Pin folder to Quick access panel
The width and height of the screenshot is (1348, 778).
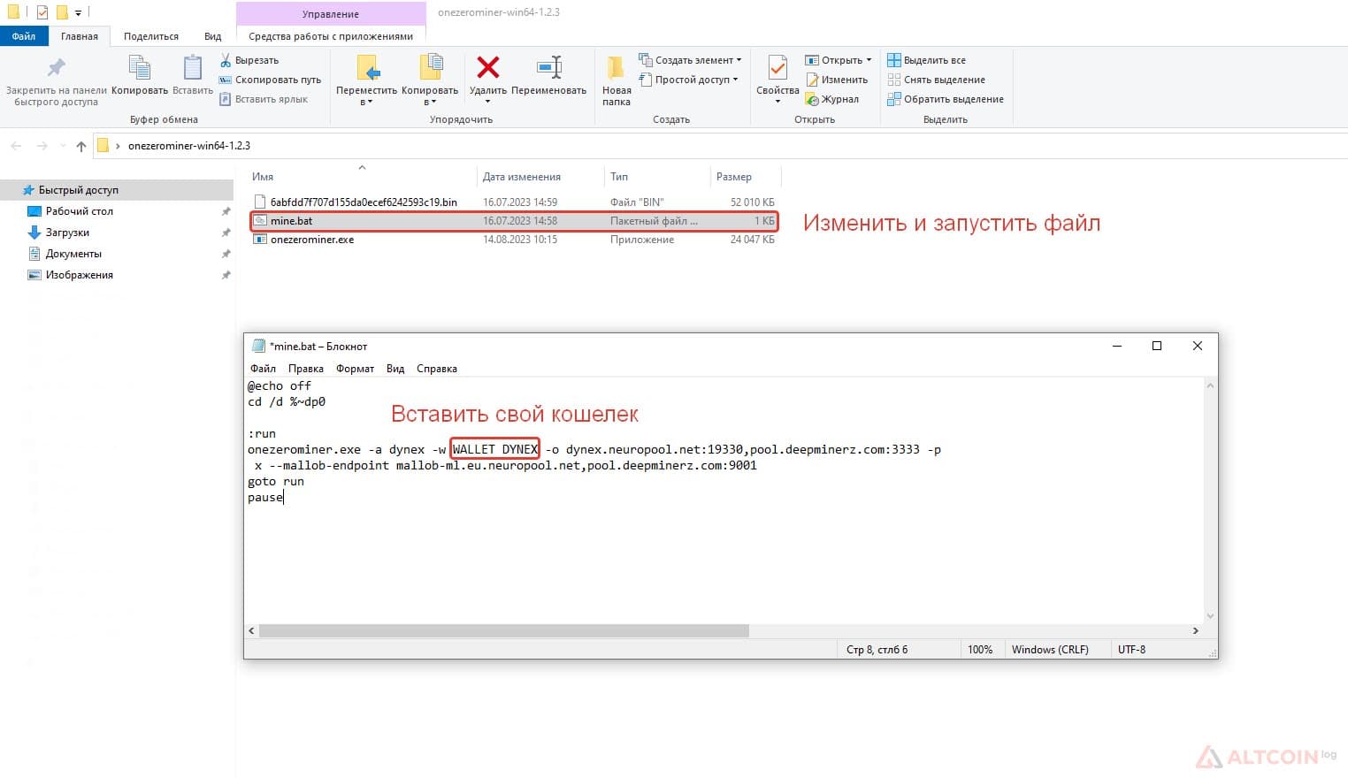tap(56, 81)
